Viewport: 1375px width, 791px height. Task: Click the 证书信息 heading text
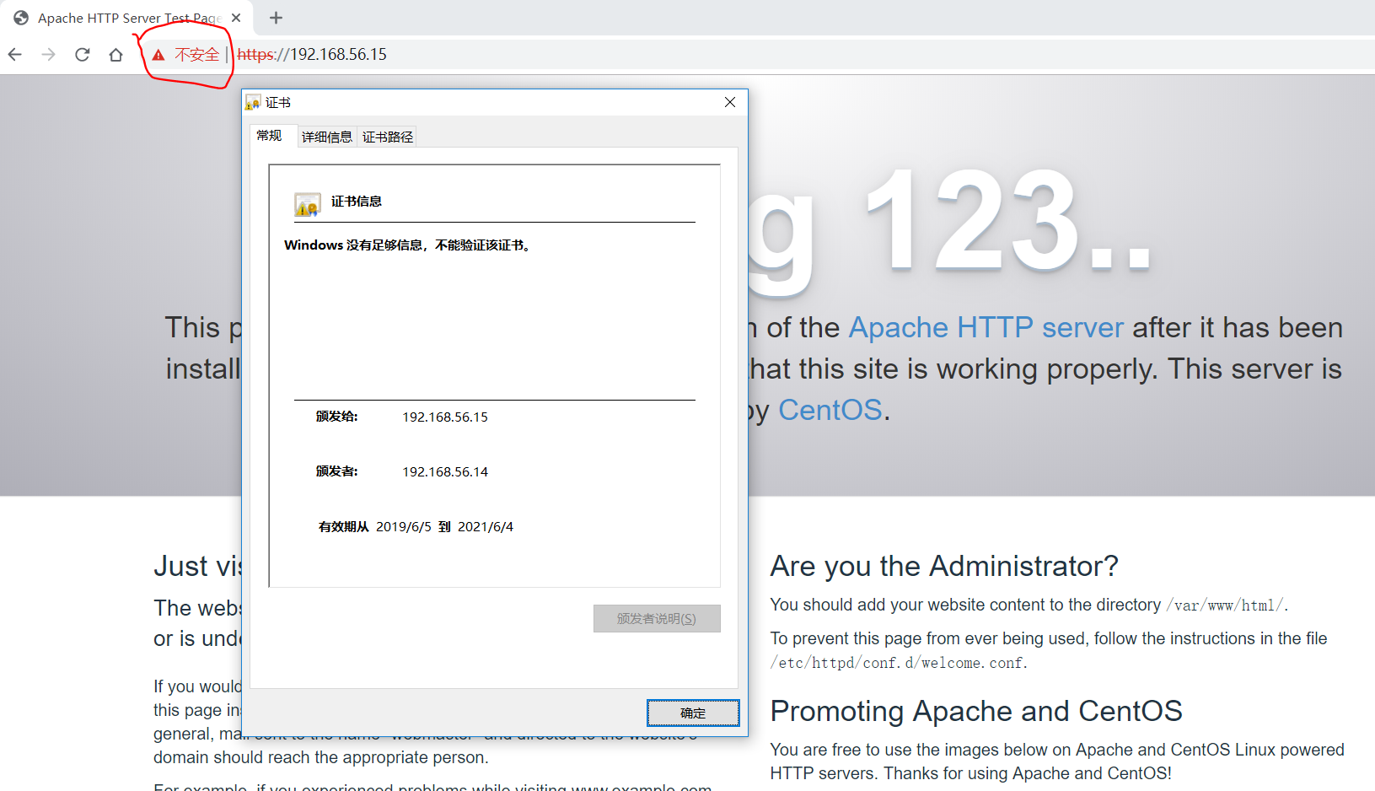pos(357,202)
